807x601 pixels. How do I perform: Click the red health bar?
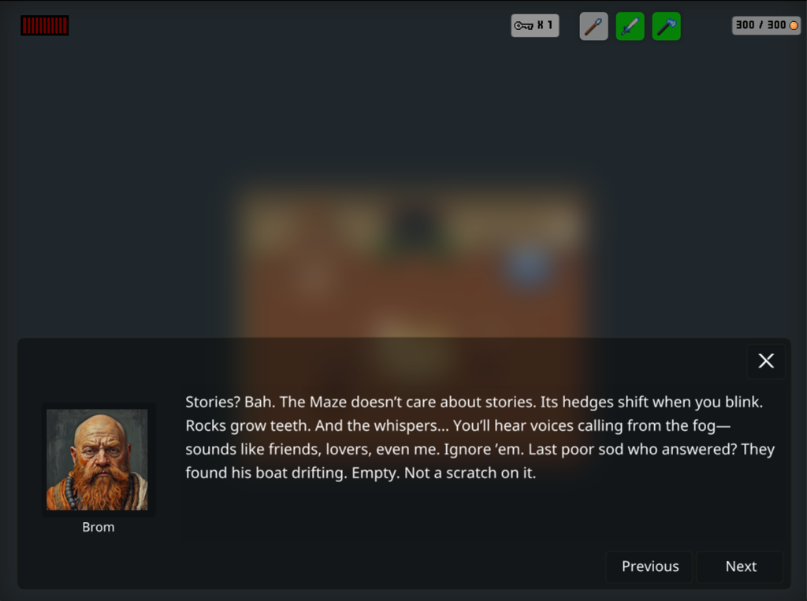click(44, 25)
